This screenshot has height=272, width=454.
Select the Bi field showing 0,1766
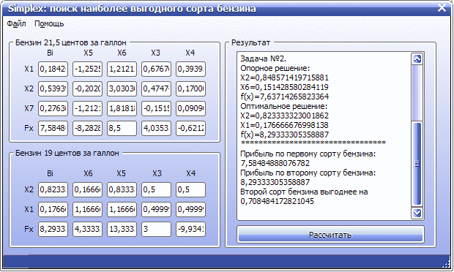53,209
